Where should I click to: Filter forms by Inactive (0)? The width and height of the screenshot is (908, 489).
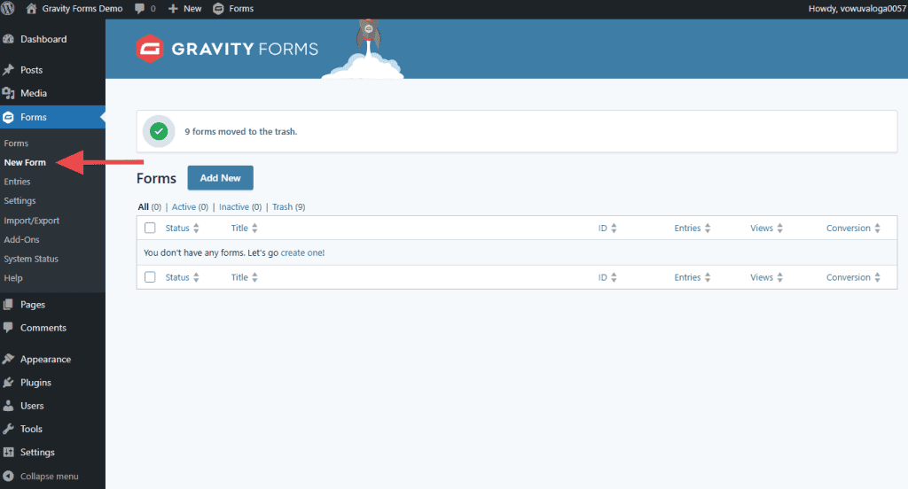(240, 206)
